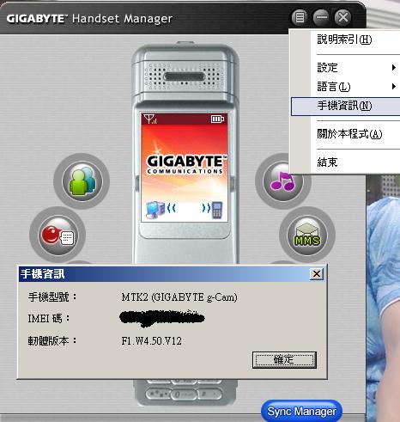
Task: Click the GIGABYTE Communications logo on phone screen
Action: coord(186,164)
